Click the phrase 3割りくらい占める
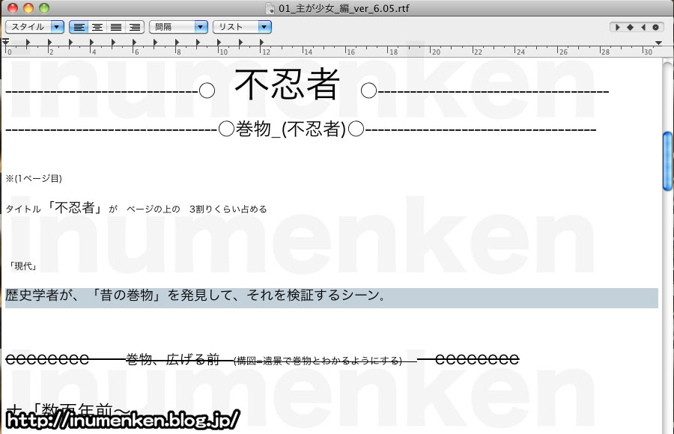This screenshot has height=434, width=674. point(228,210)
